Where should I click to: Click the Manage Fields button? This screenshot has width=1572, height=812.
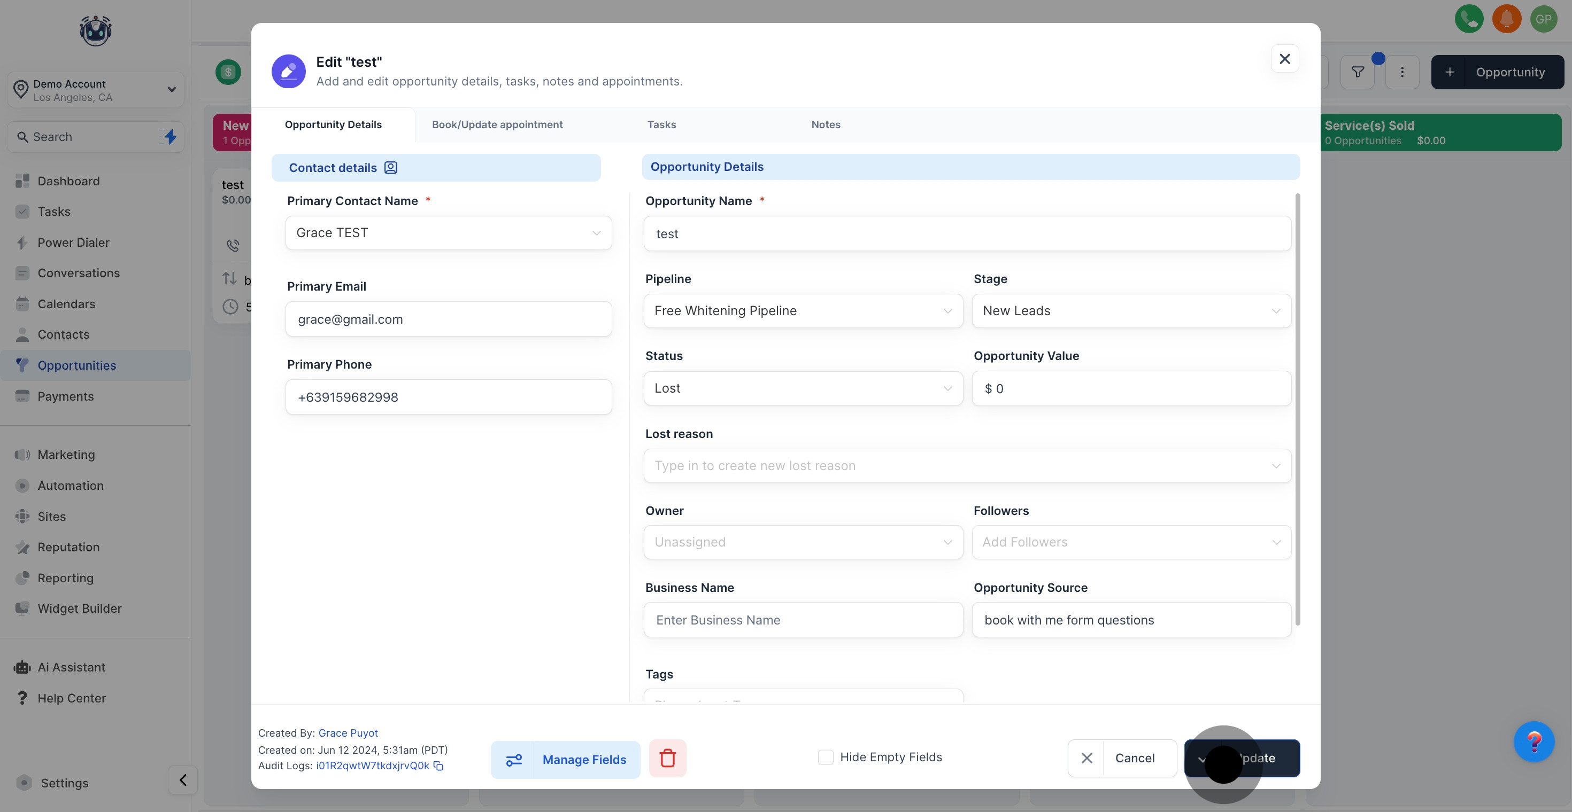565,760
